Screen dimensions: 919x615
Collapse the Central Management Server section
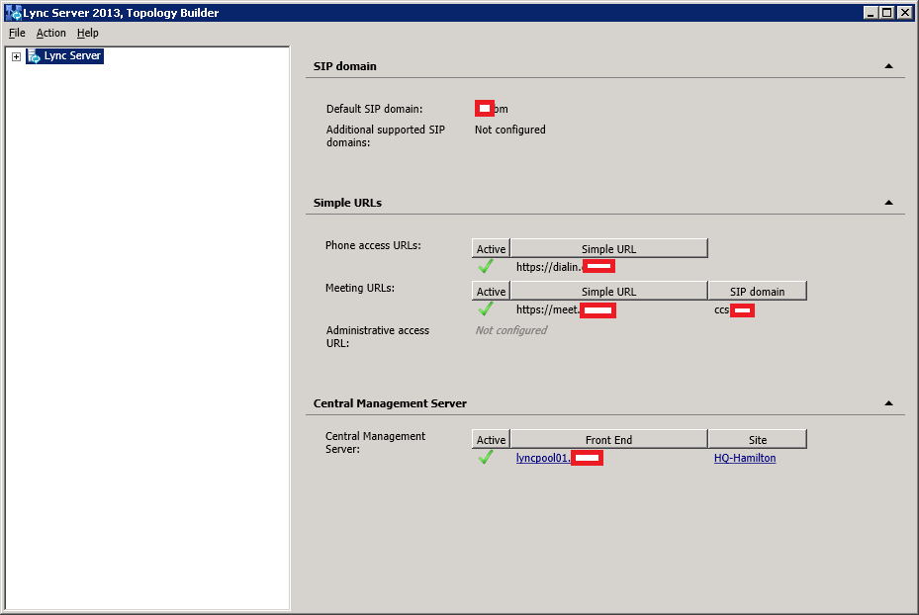[888, 403]
